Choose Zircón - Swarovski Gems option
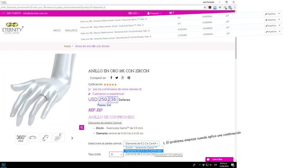The height and width of the screenshot is (168, 295). click(143, 147)
